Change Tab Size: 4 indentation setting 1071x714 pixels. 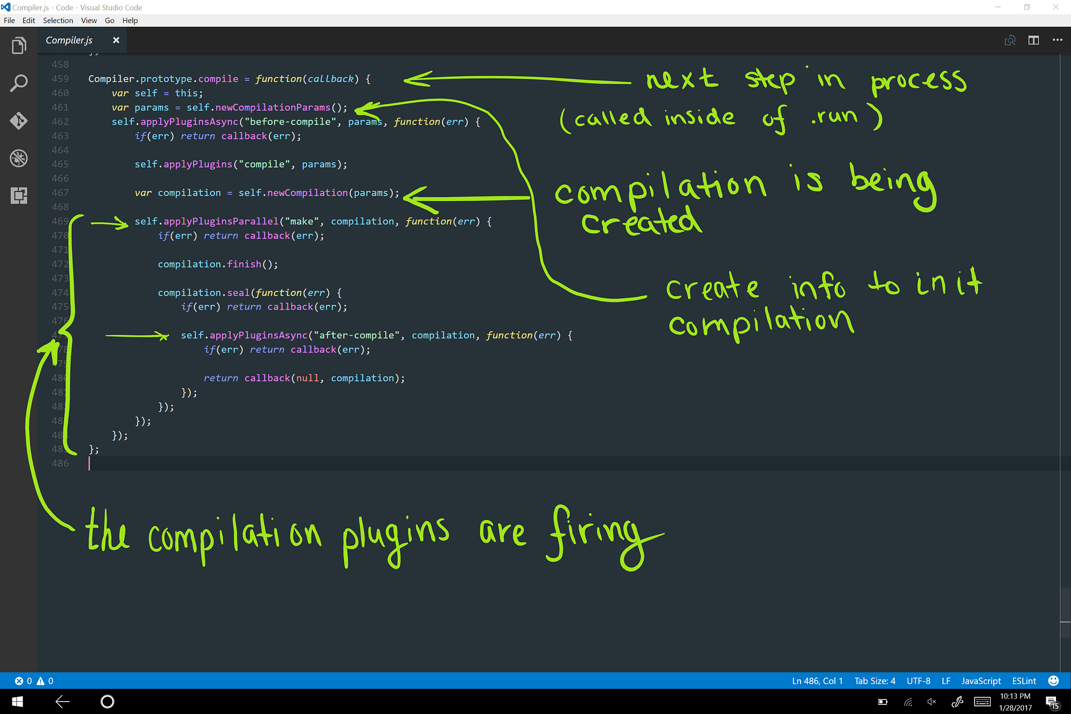(x=874, y=681)
